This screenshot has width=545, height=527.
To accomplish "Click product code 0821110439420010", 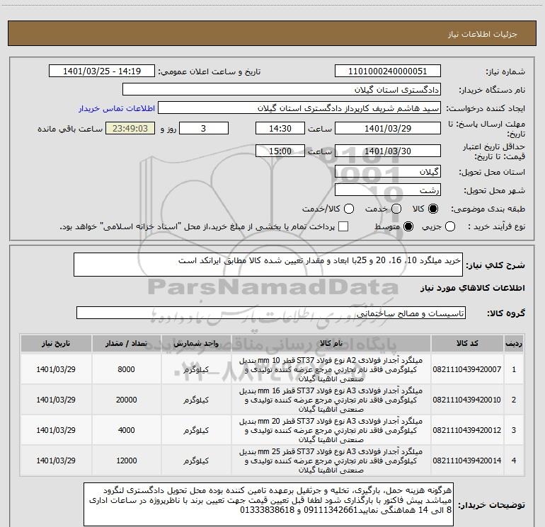I will pyautogui.click(x=467, y=400).
